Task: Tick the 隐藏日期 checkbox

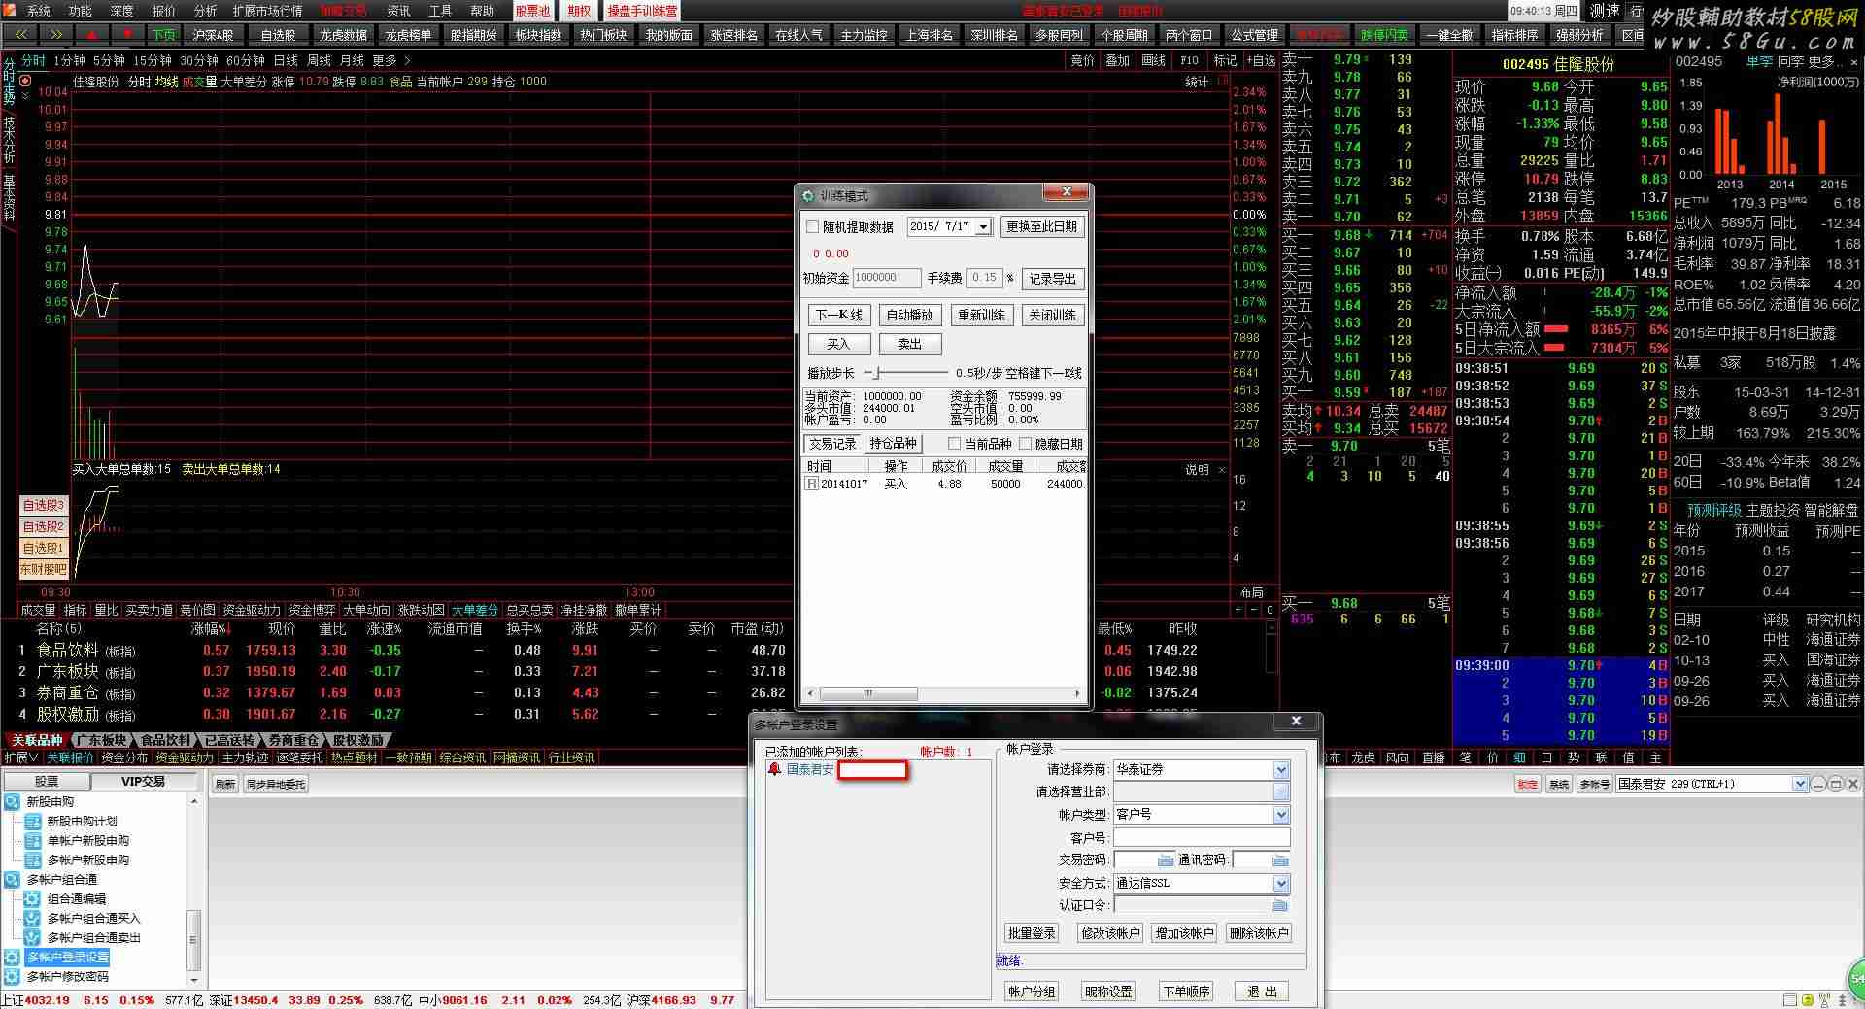Action: 1026,444
